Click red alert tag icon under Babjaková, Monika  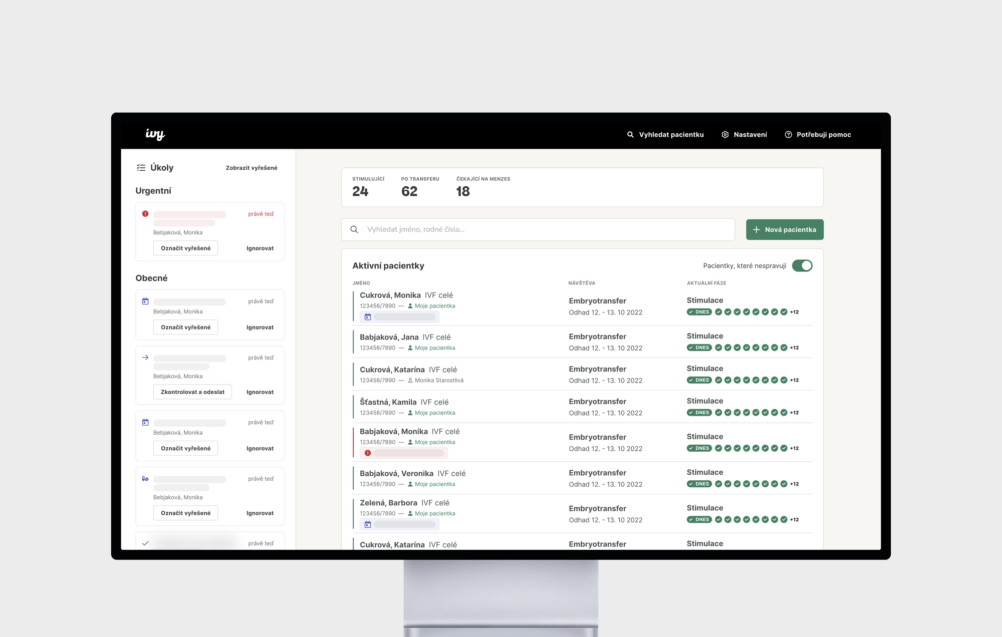(x=368, y=453)
